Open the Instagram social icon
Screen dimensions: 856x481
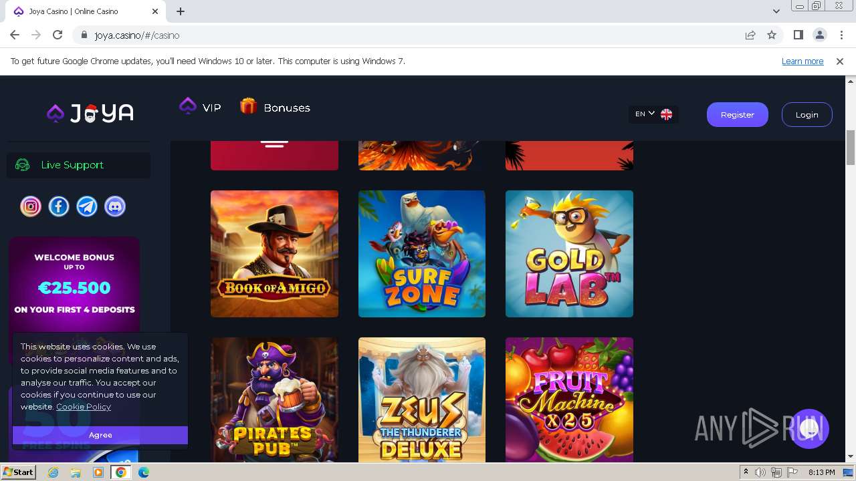tap(31, 206)
